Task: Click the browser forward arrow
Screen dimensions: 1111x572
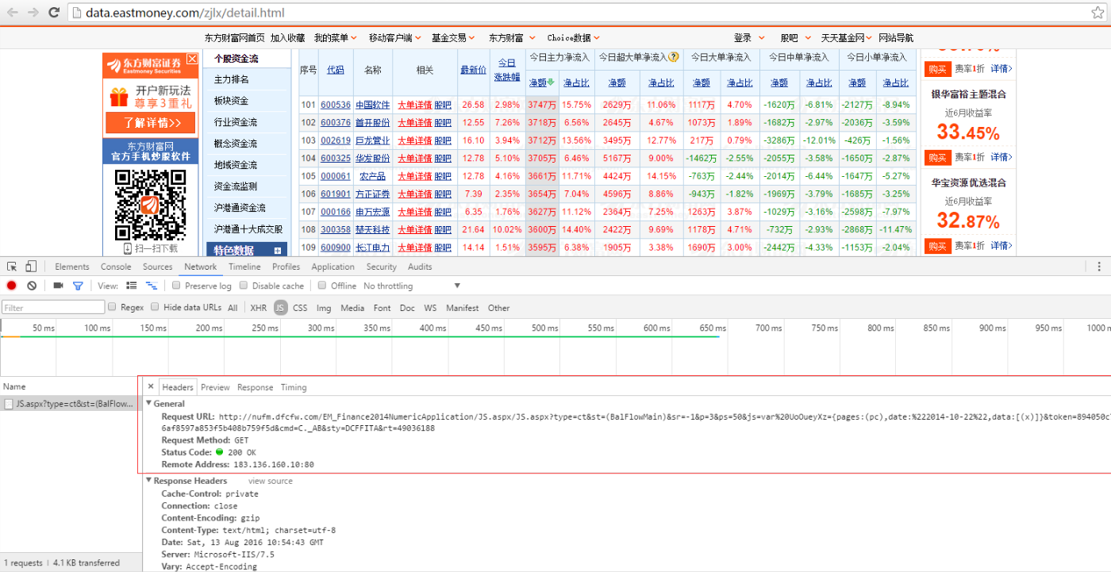Action: click(33, 13)
